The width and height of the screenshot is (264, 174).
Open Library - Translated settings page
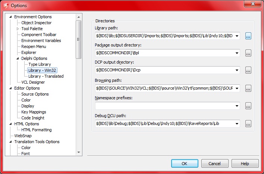46,76
